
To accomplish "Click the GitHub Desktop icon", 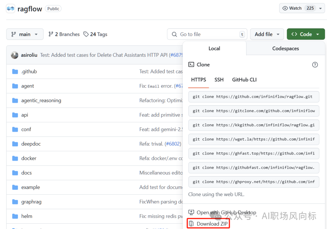I will coord(191,212).
